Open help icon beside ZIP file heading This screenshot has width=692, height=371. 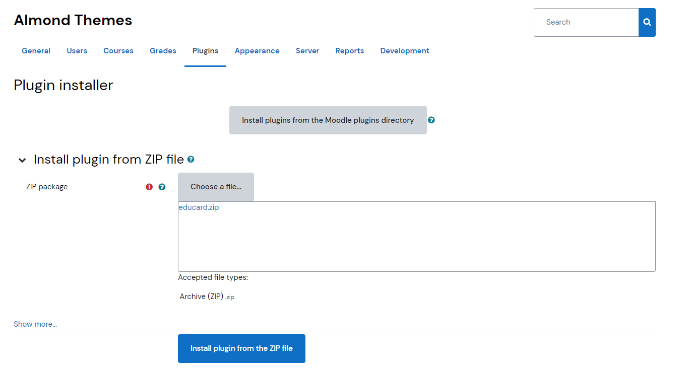pyautogui.click(x=191, y=160)
